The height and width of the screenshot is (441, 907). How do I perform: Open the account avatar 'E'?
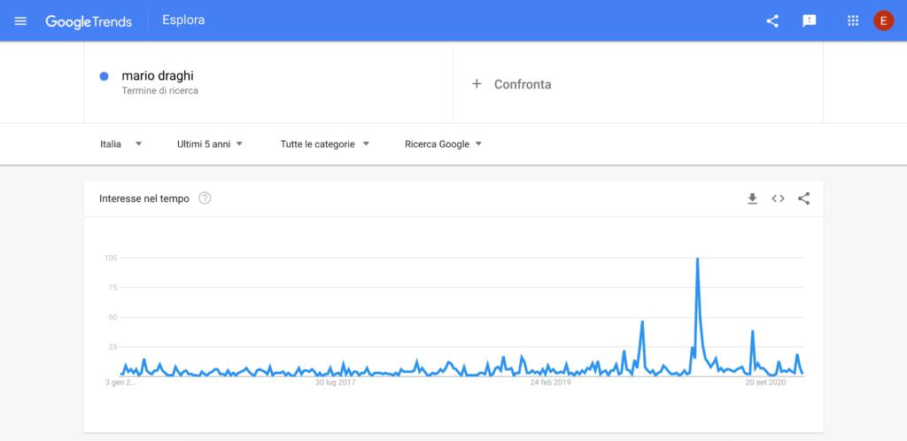point(883,20)
